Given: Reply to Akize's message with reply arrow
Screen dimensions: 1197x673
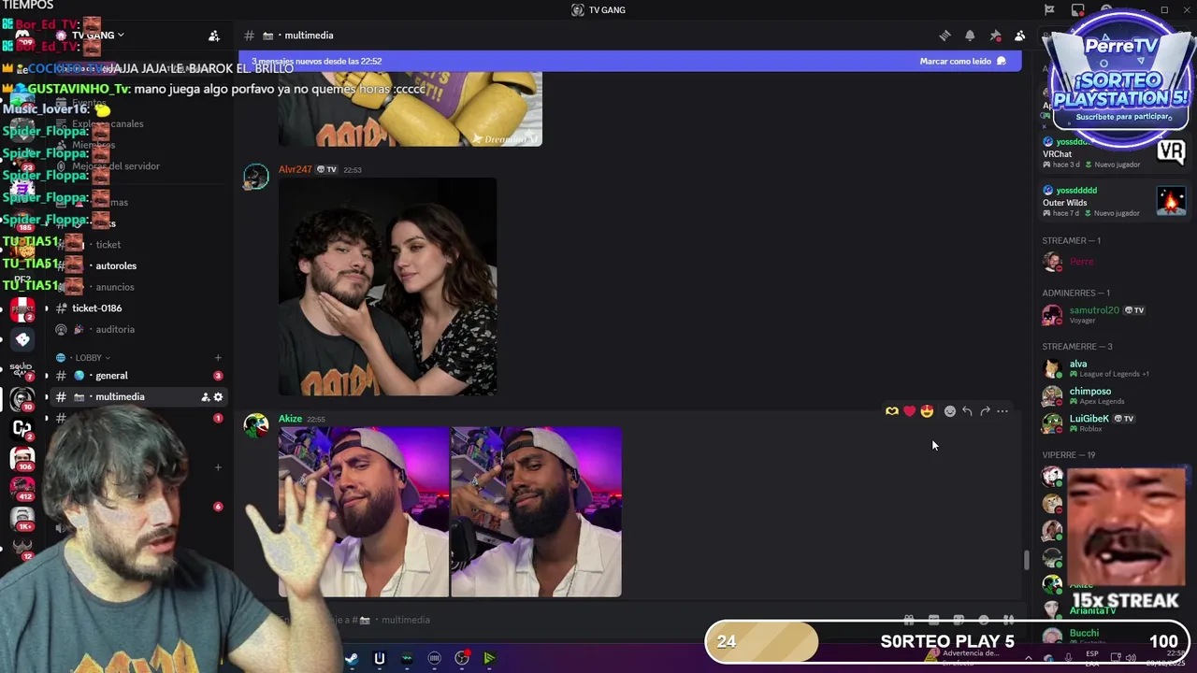Looking at the screenshot, I should coord(967,411).
